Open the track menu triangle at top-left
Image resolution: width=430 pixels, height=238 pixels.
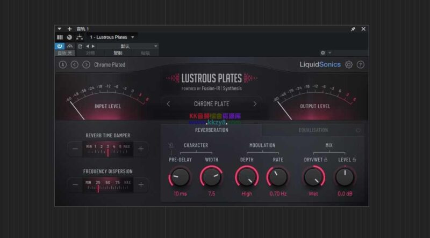[x=60, y=29]
